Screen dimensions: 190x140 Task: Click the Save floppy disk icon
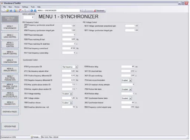(11, 11)
